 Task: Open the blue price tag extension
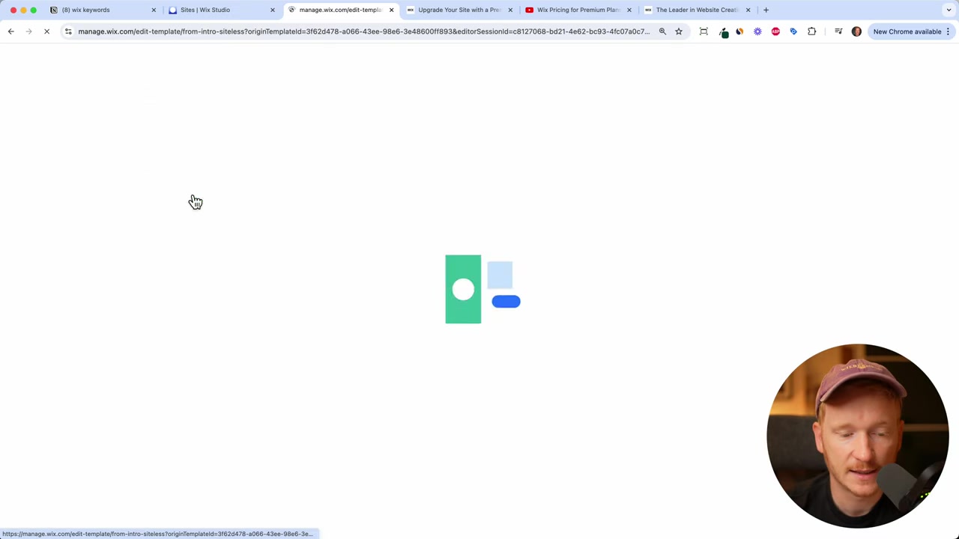793,31
